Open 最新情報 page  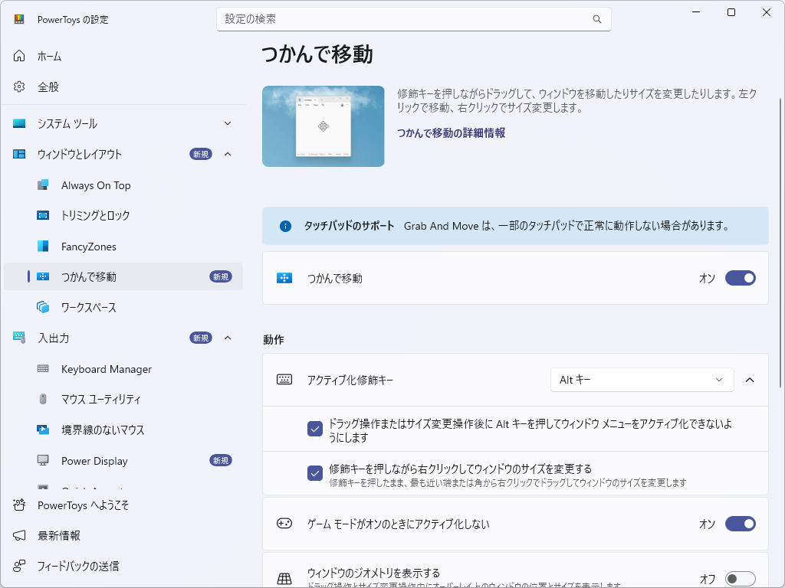click(x=123, y=535)
